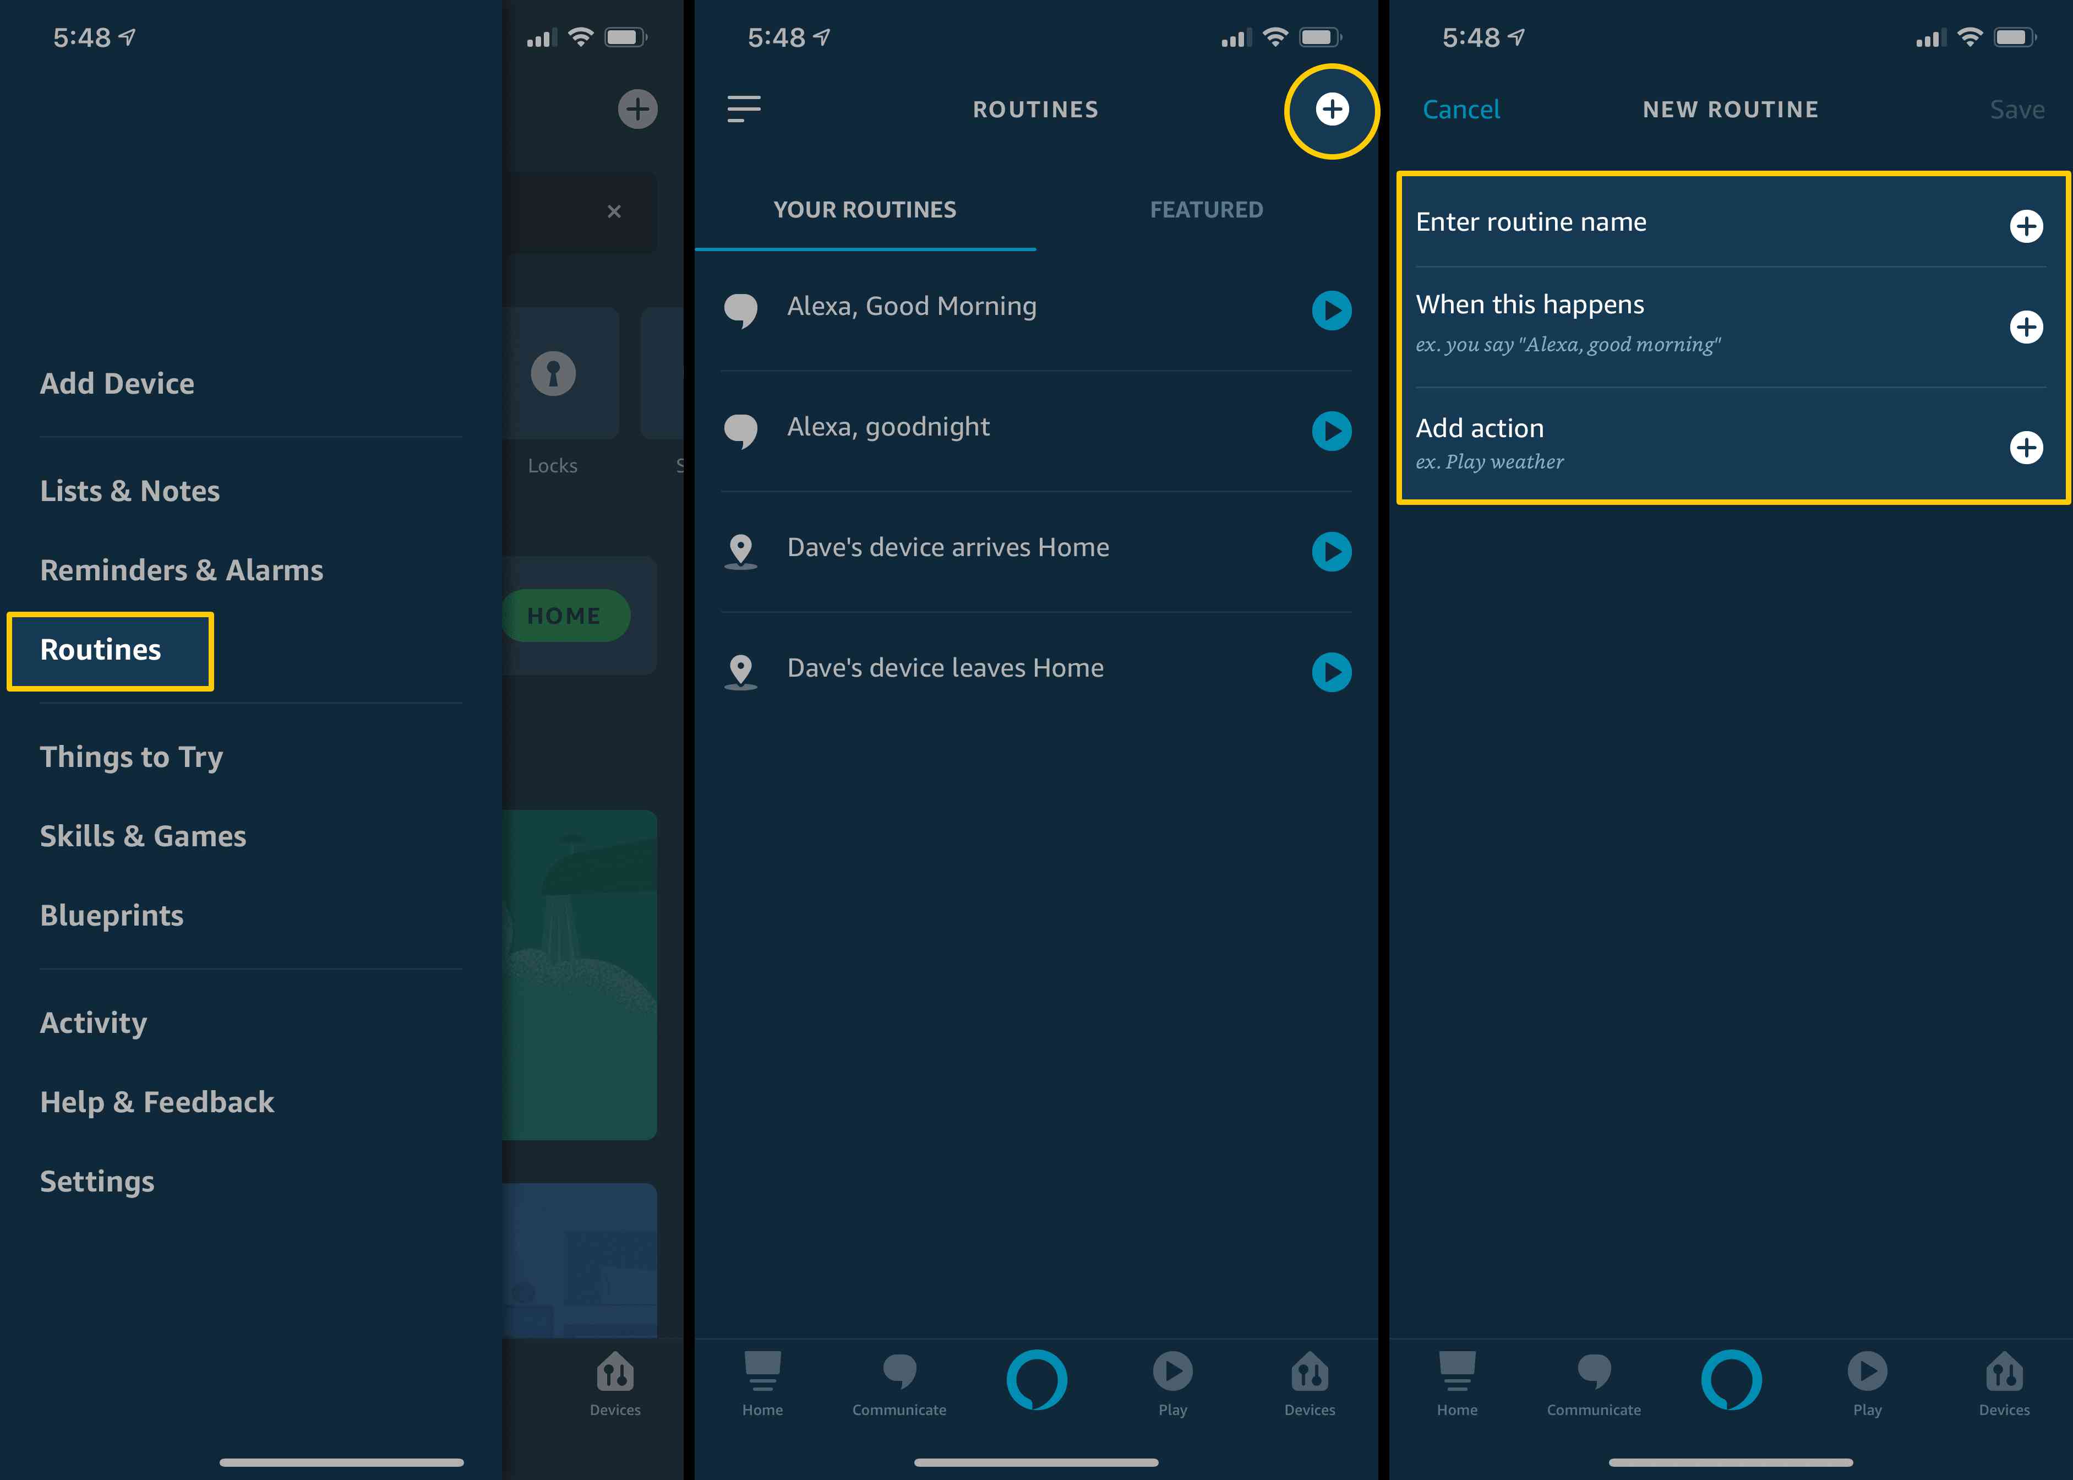Viewport: 2073px width, 1480px height.
Task: Tap Devices icon in dimmed left screen
Action: (x=615, y=1384)
